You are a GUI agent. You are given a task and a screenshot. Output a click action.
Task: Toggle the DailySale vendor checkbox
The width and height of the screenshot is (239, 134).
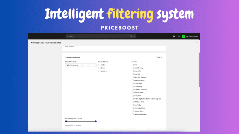click(132, 96)
